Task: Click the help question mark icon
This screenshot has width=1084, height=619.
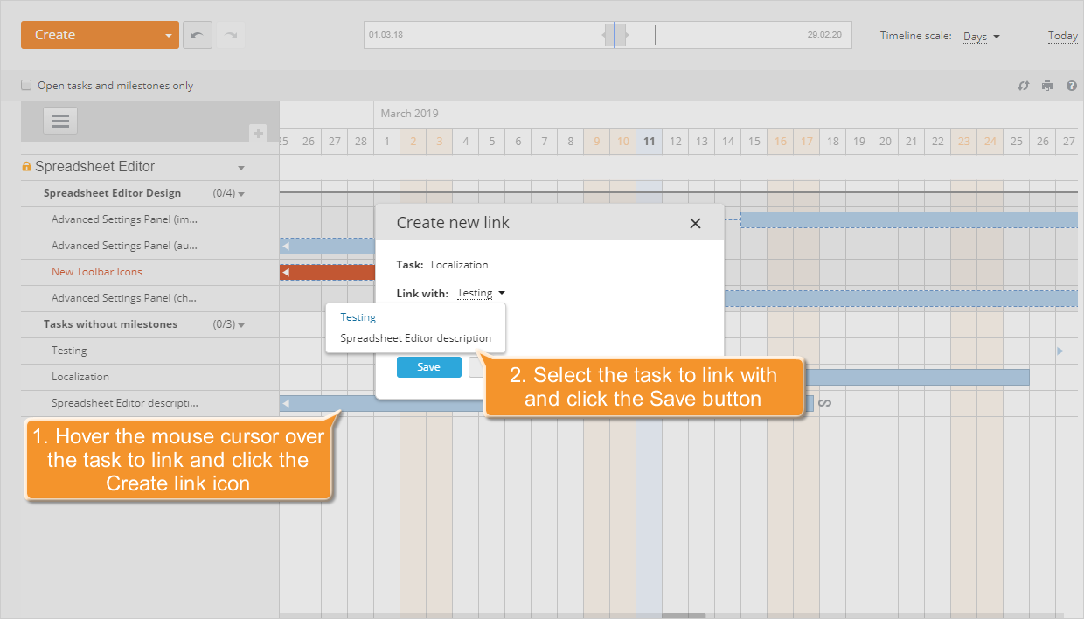Action: point(1071,86)
